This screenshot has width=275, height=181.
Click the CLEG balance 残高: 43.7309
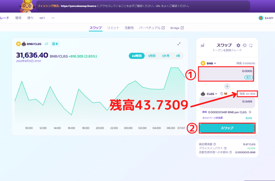pyautogui.click(x=247, y=94)
